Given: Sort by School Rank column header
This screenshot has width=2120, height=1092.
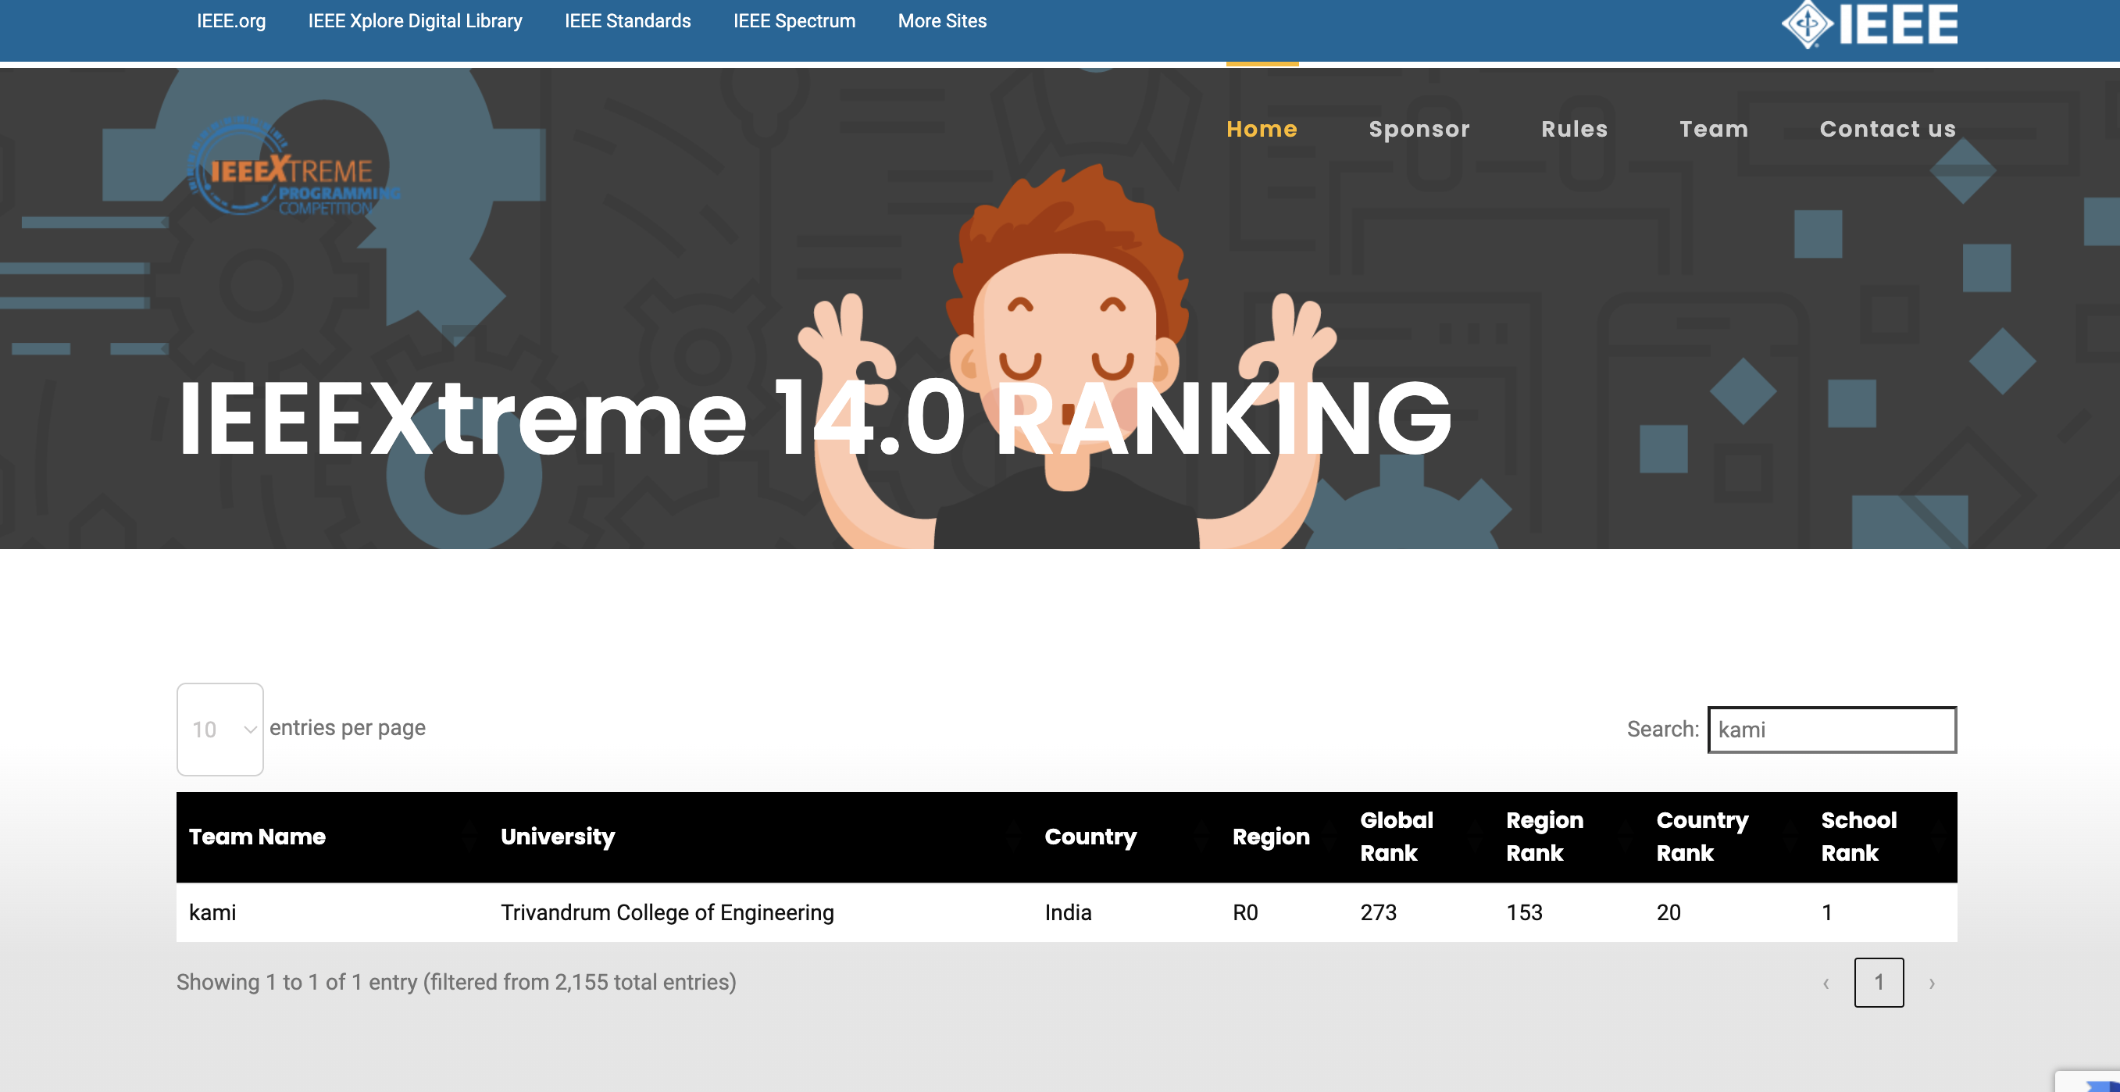Looking at the screenshot, I should (x=1883, y=837).
